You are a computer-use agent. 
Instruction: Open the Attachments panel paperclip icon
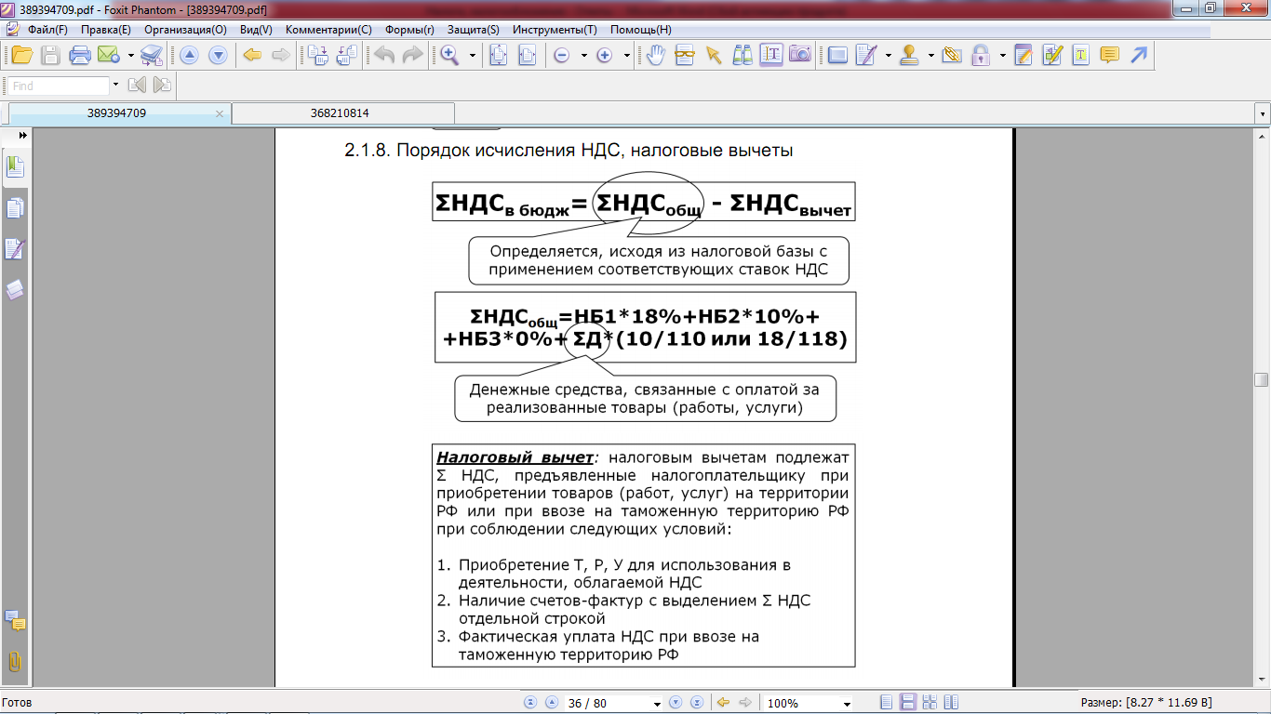14,662
